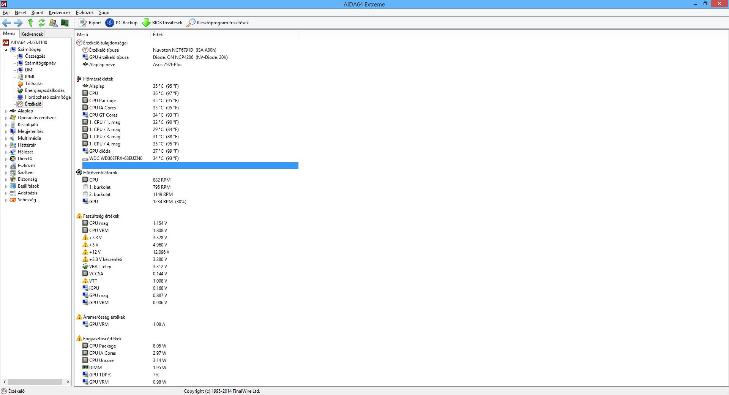Click the Hőmérsékletek thermometer icon
This screenshot has width=729, height=395.
[x=79, y=79]
